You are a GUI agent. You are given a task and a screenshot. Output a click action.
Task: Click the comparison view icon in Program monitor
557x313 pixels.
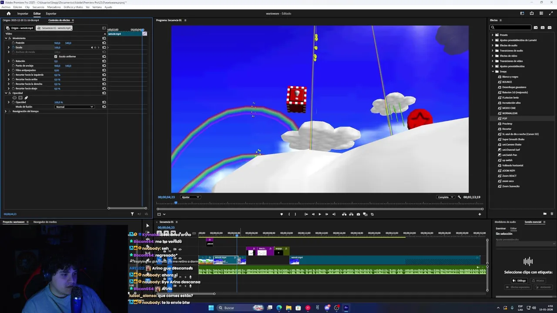coord(365,214)
